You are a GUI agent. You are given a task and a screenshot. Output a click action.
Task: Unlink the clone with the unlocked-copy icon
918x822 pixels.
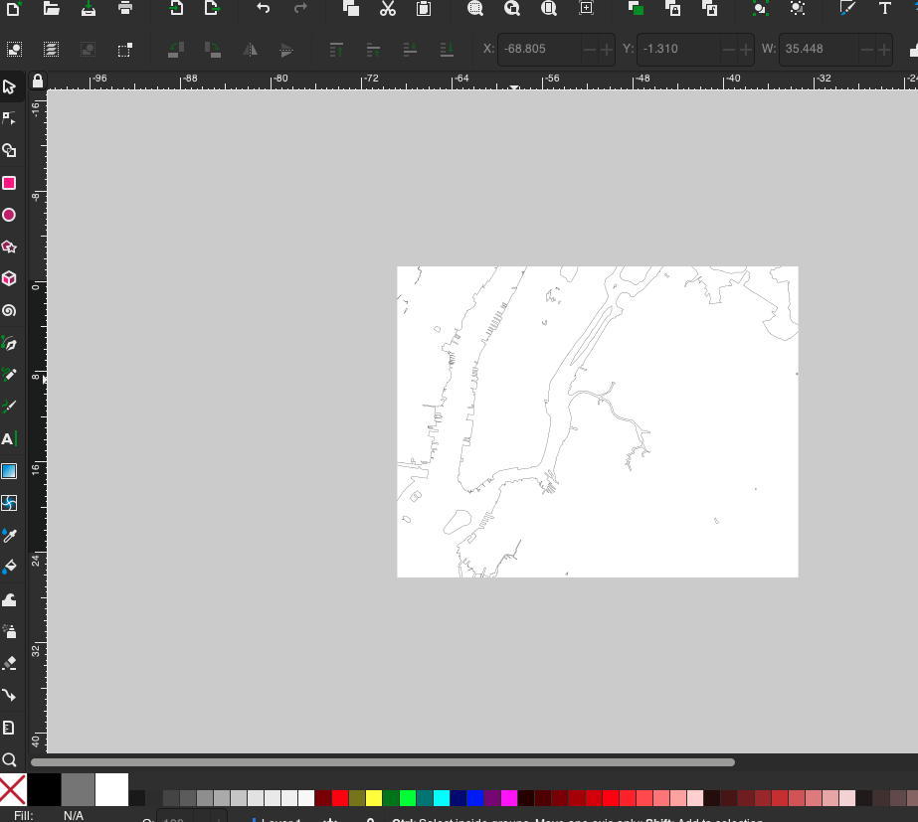pyautogui.click(x=709, y=8)
